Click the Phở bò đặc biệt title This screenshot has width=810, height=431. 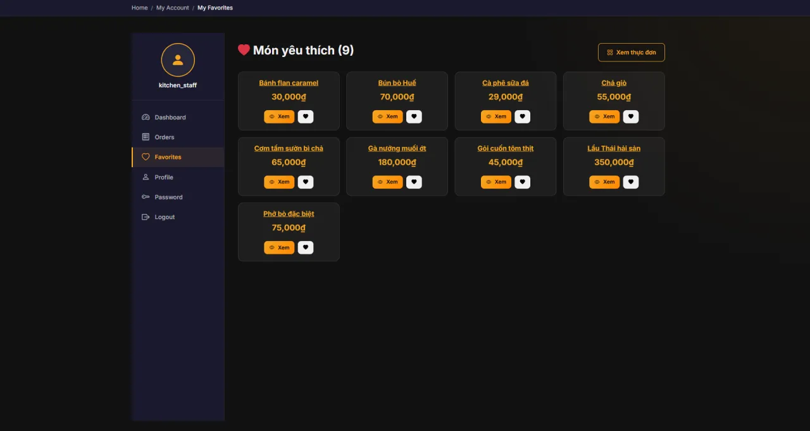289,214
